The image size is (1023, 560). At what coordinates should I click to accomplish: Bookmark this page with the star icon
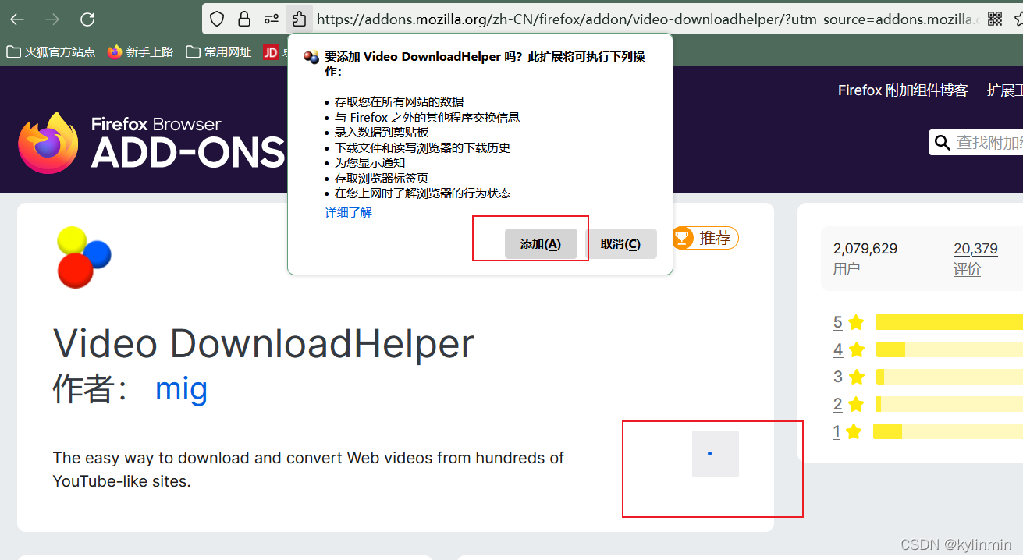pos(1018,19)
